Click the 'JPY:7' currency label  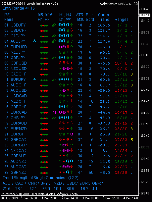point(46,183)
